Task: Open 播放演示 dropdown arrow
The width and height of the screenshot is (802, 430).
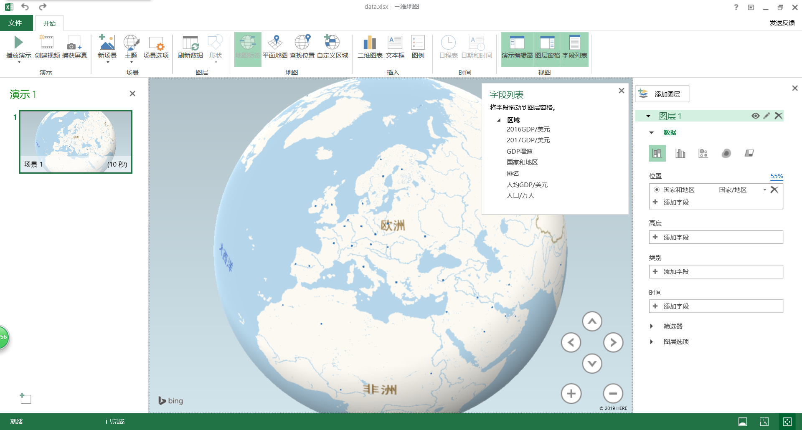Action: tap(19, 62)
